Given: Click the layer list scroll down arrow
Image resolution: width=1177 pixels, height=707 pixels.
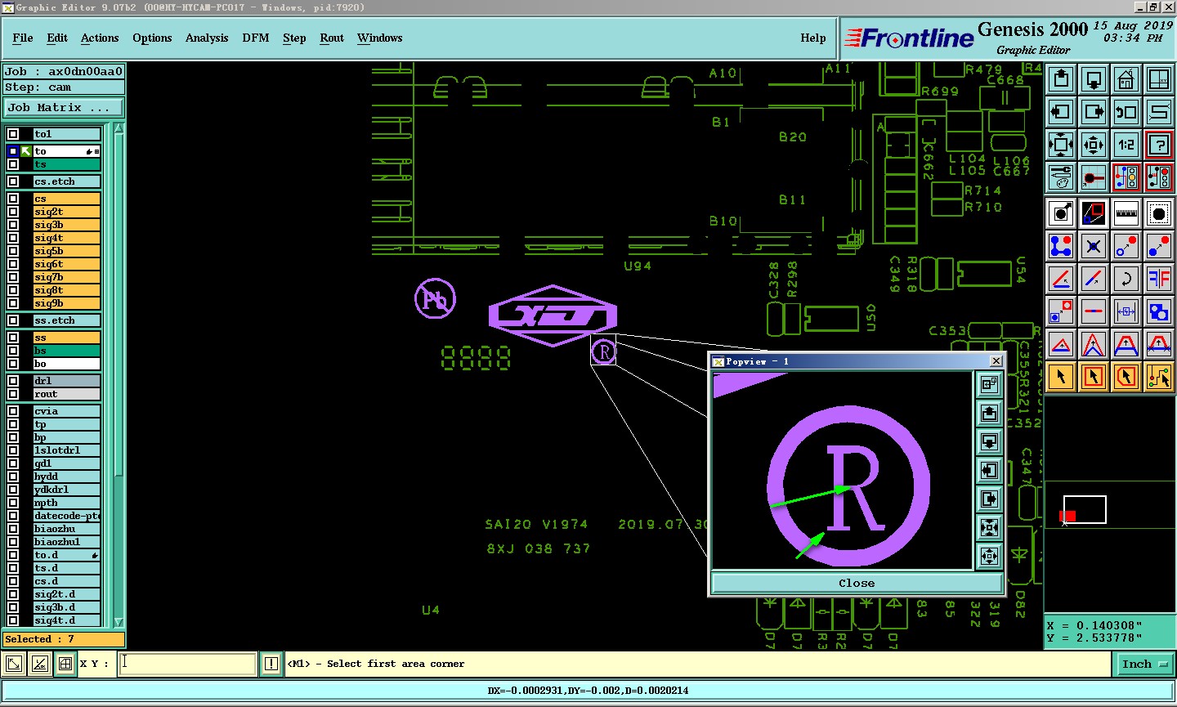Looking at the screenshot, I should pos(119,622).
